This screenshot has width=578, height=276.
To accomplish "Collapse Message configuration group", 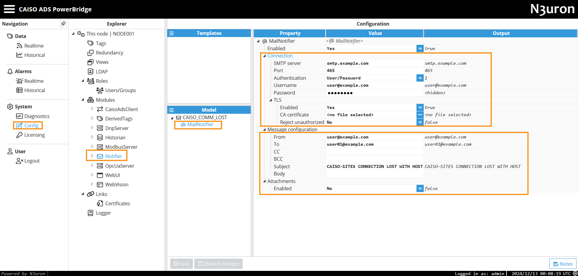I will 264,129.
